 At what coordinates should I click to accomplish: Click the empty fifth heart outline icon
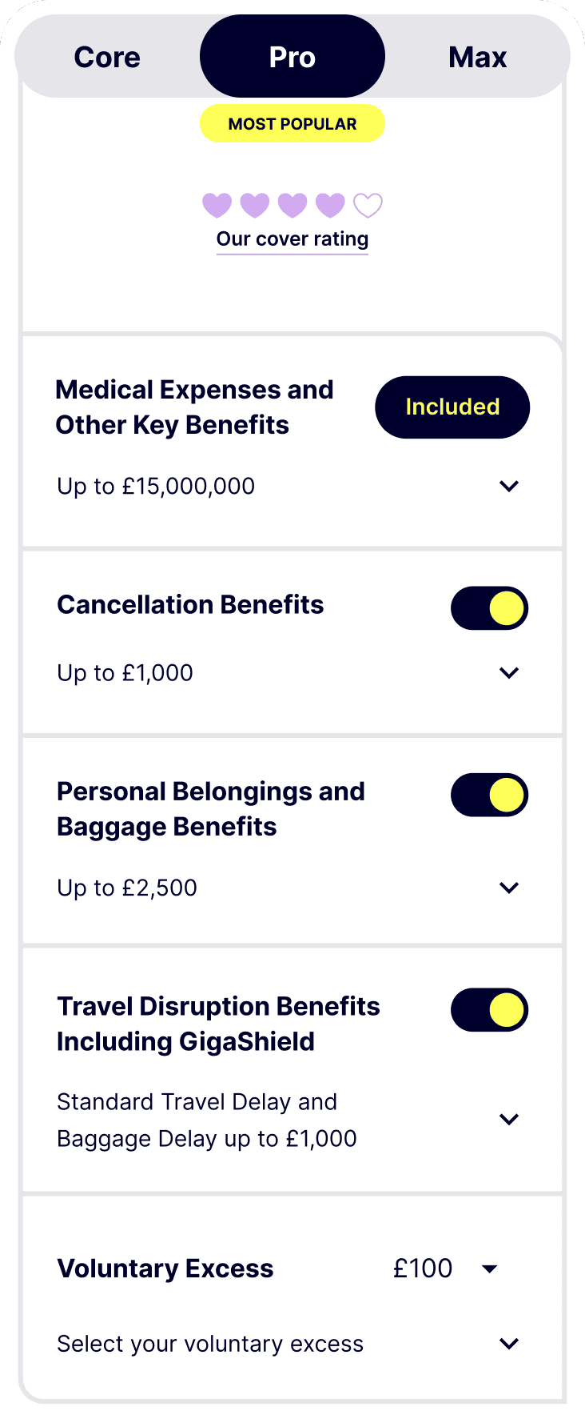367,205
